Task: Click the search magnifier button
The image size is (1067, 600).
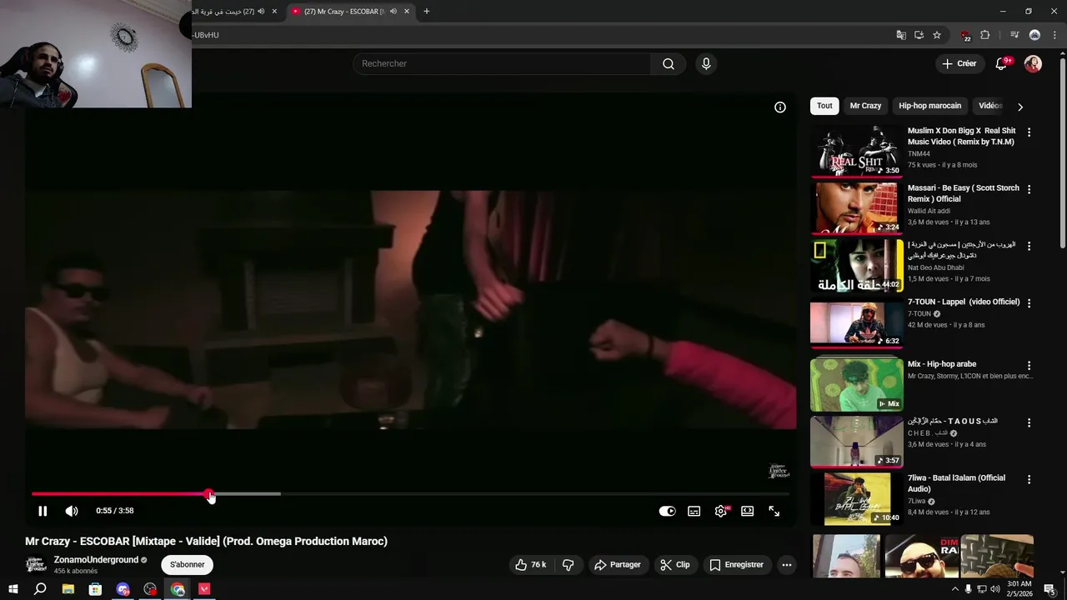Action: (669, 64)
